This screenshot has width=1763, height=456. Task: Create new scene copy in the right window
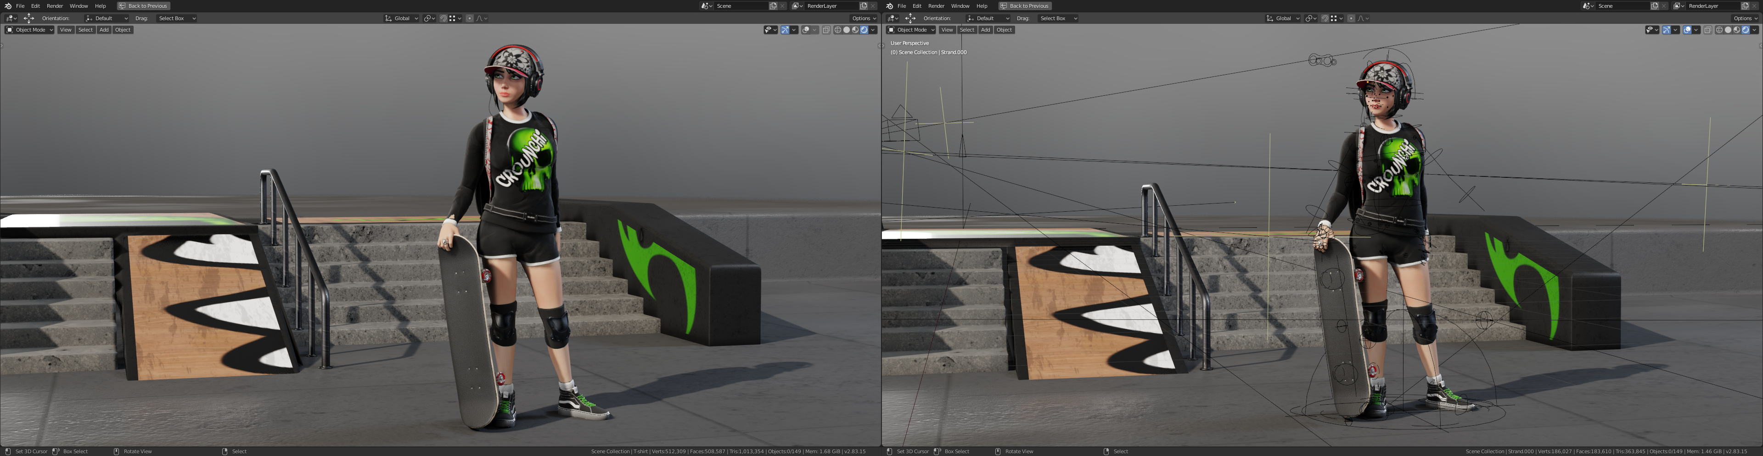[1655, 6]
